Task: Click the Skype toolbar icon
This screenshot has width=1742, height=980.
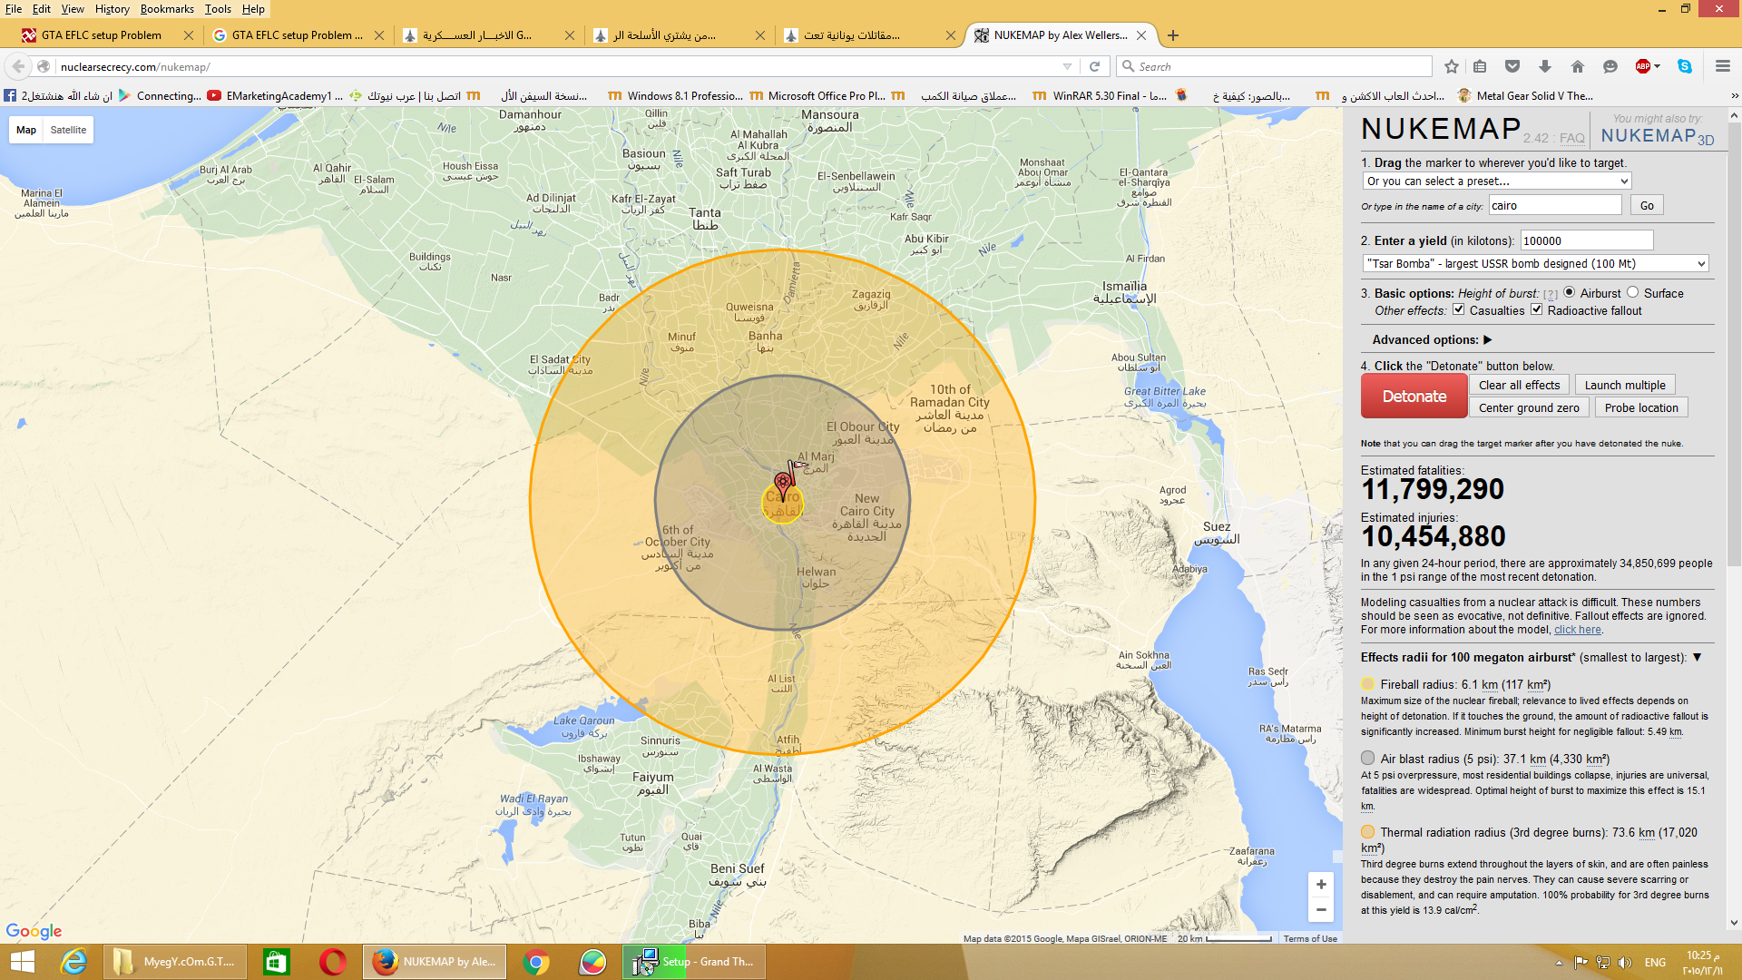Action: (x=1685, y=66)
